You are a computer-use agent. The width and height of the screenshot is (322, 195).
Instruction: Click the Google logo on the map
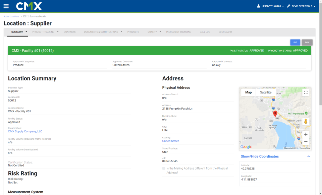pos(246,147)
